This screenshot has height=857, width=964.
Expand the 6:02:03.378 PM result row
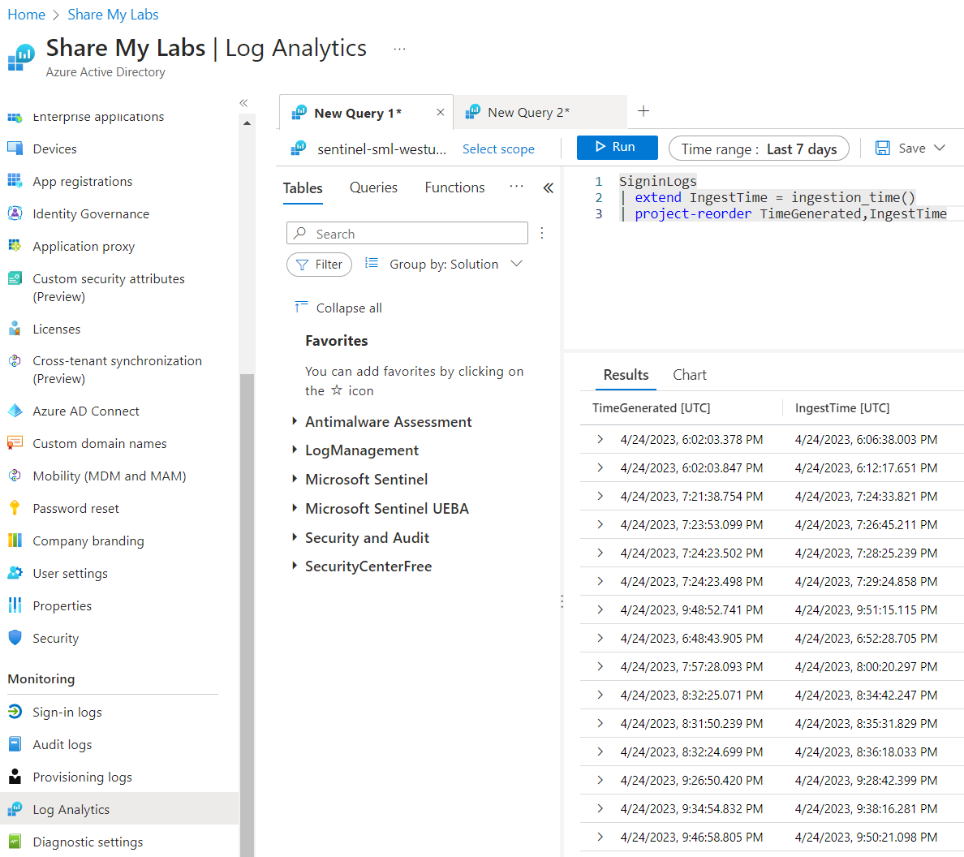click(600, 439)
